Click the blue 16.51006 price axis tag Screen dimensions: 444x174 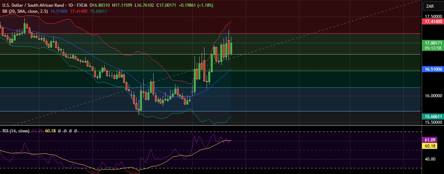(x=433, y=69)
